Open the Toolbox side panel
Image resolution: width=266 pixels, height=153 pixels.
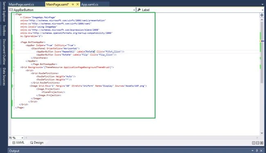point(4,31)
